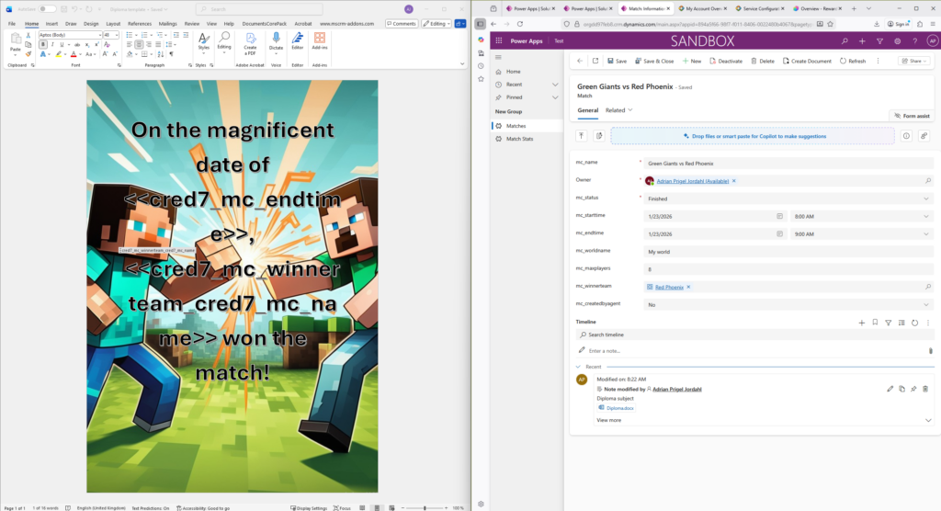This screenshot has height=511, width=941.
Task: Click the Save & Close button
Action: coord(654,61)
